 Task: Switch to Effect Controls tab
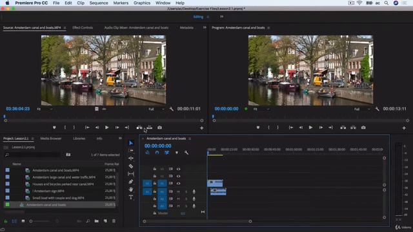coord(83,28)
